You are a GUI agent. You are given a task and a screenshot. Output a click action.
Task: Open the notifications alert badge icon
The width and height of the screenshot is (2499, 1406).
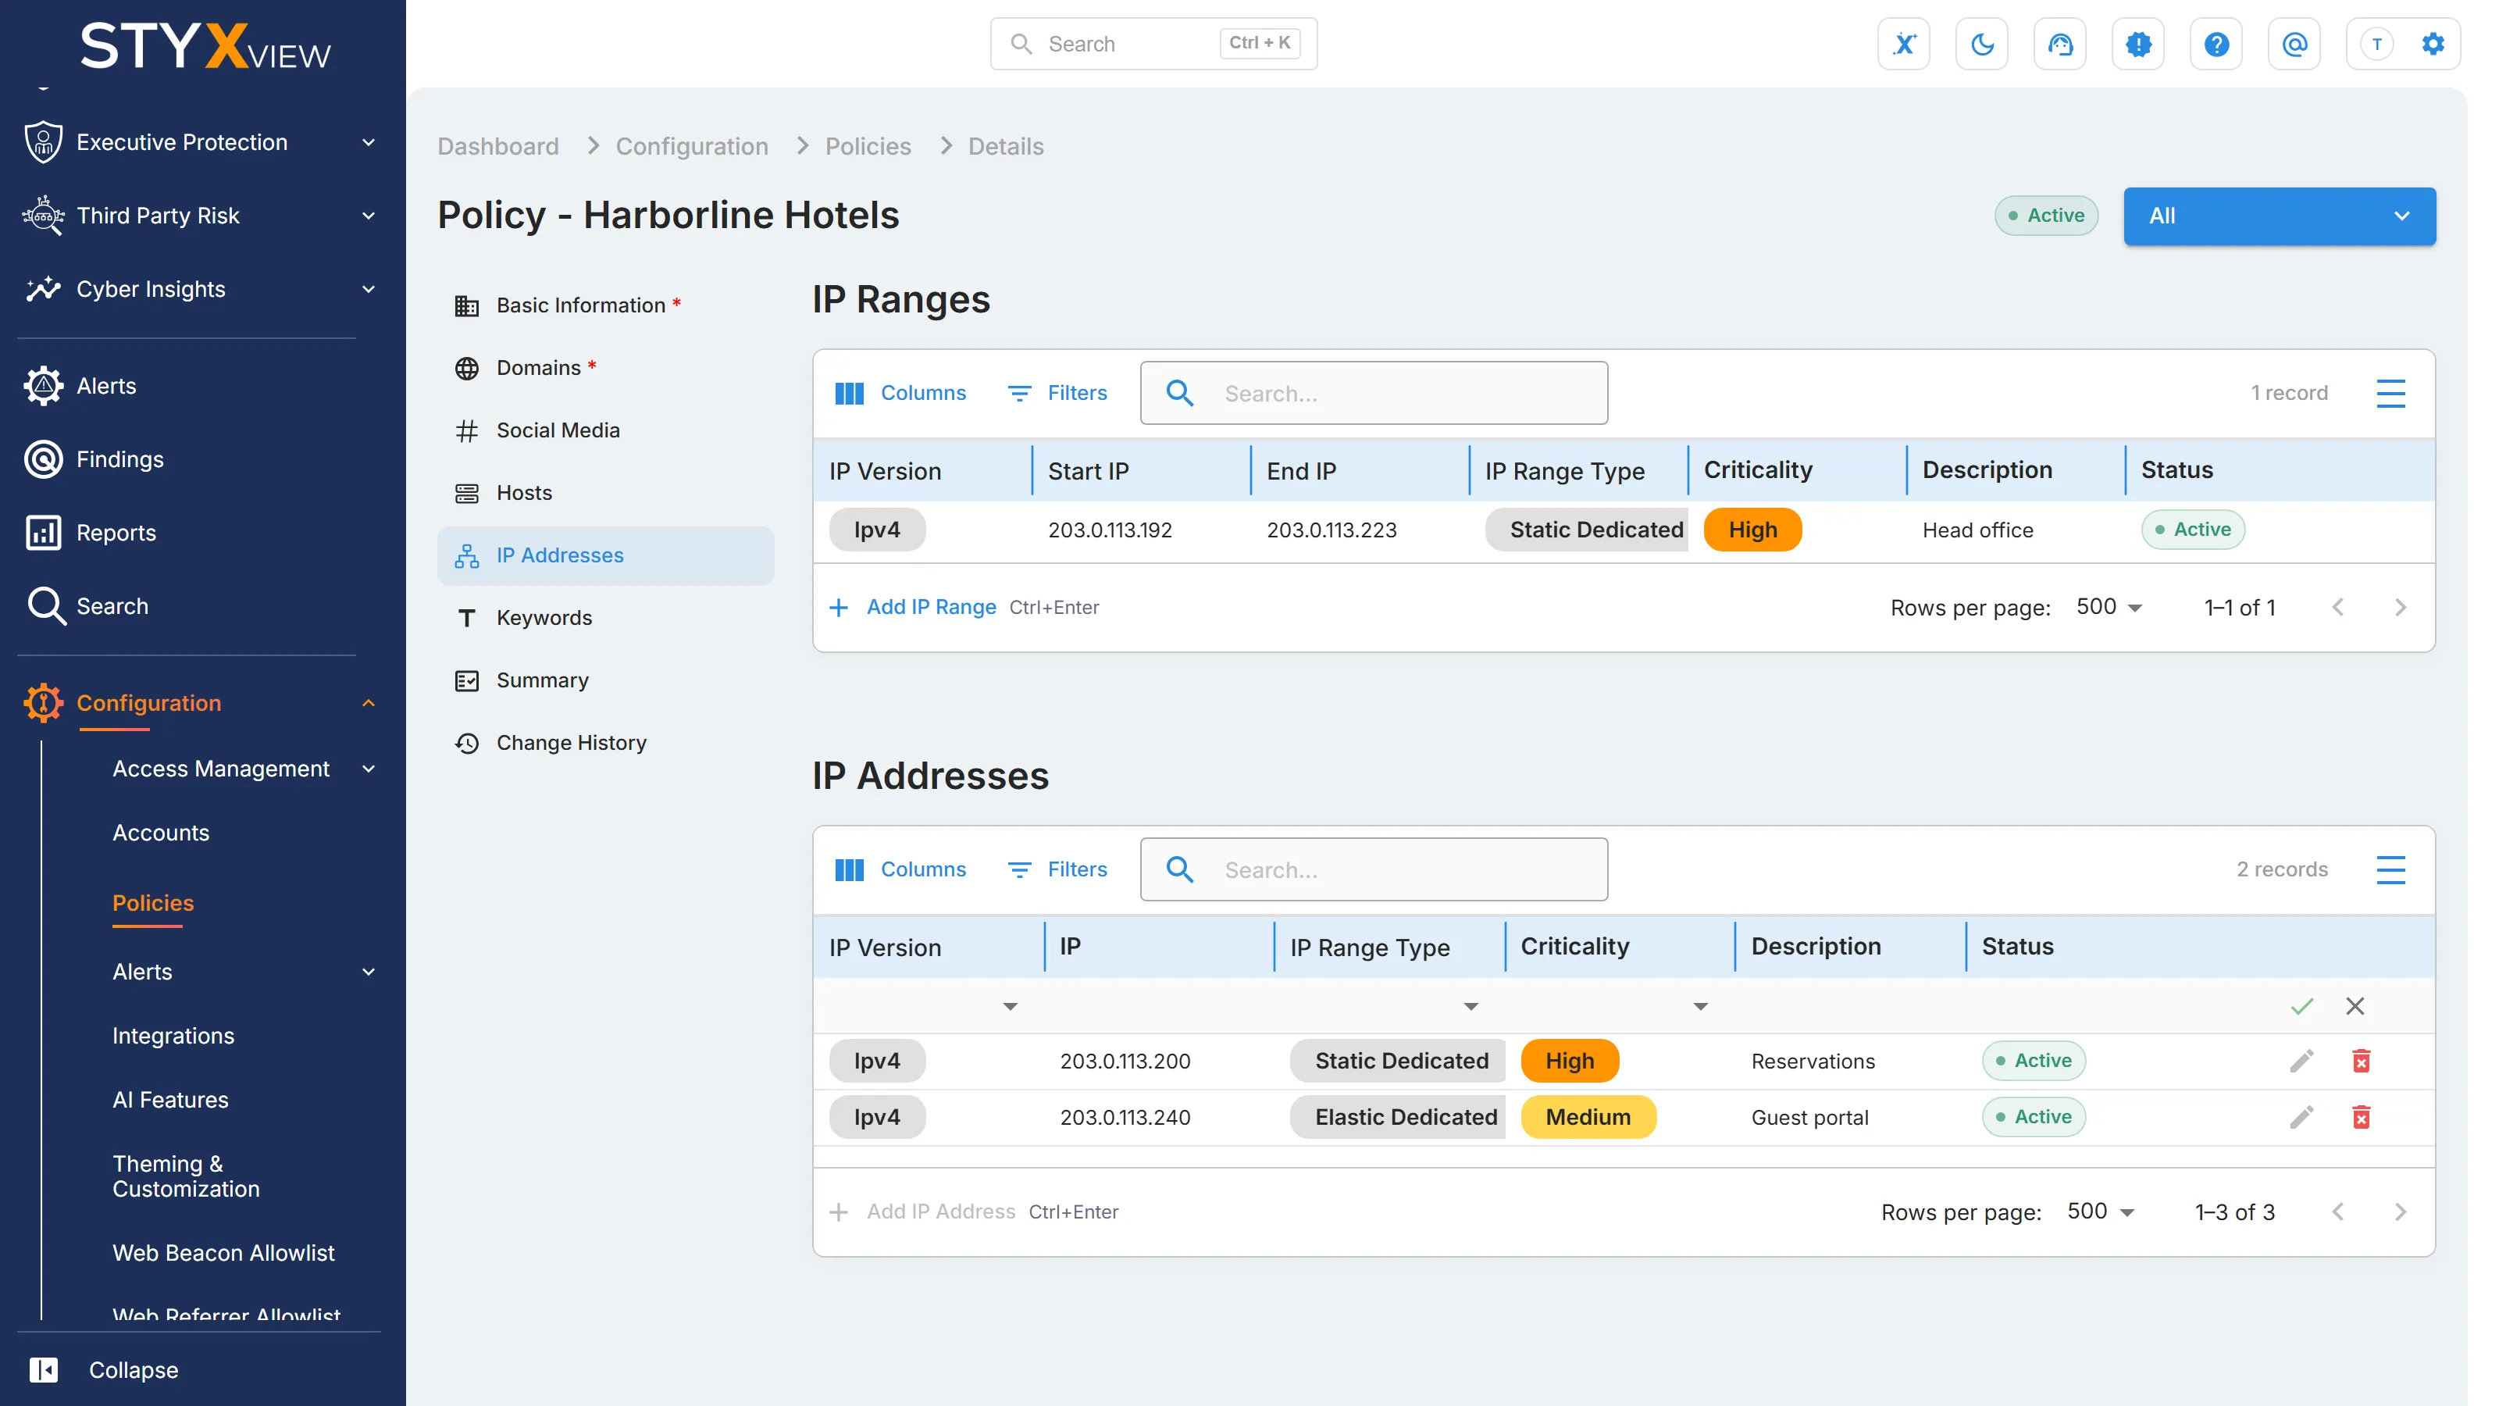(2138, 44)
